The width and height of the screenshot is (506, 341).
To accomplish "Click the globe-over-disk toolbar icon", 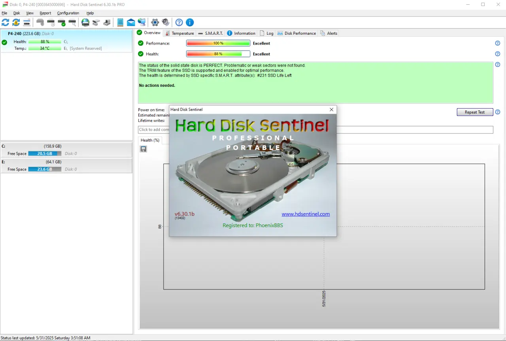I will (85, 22).
